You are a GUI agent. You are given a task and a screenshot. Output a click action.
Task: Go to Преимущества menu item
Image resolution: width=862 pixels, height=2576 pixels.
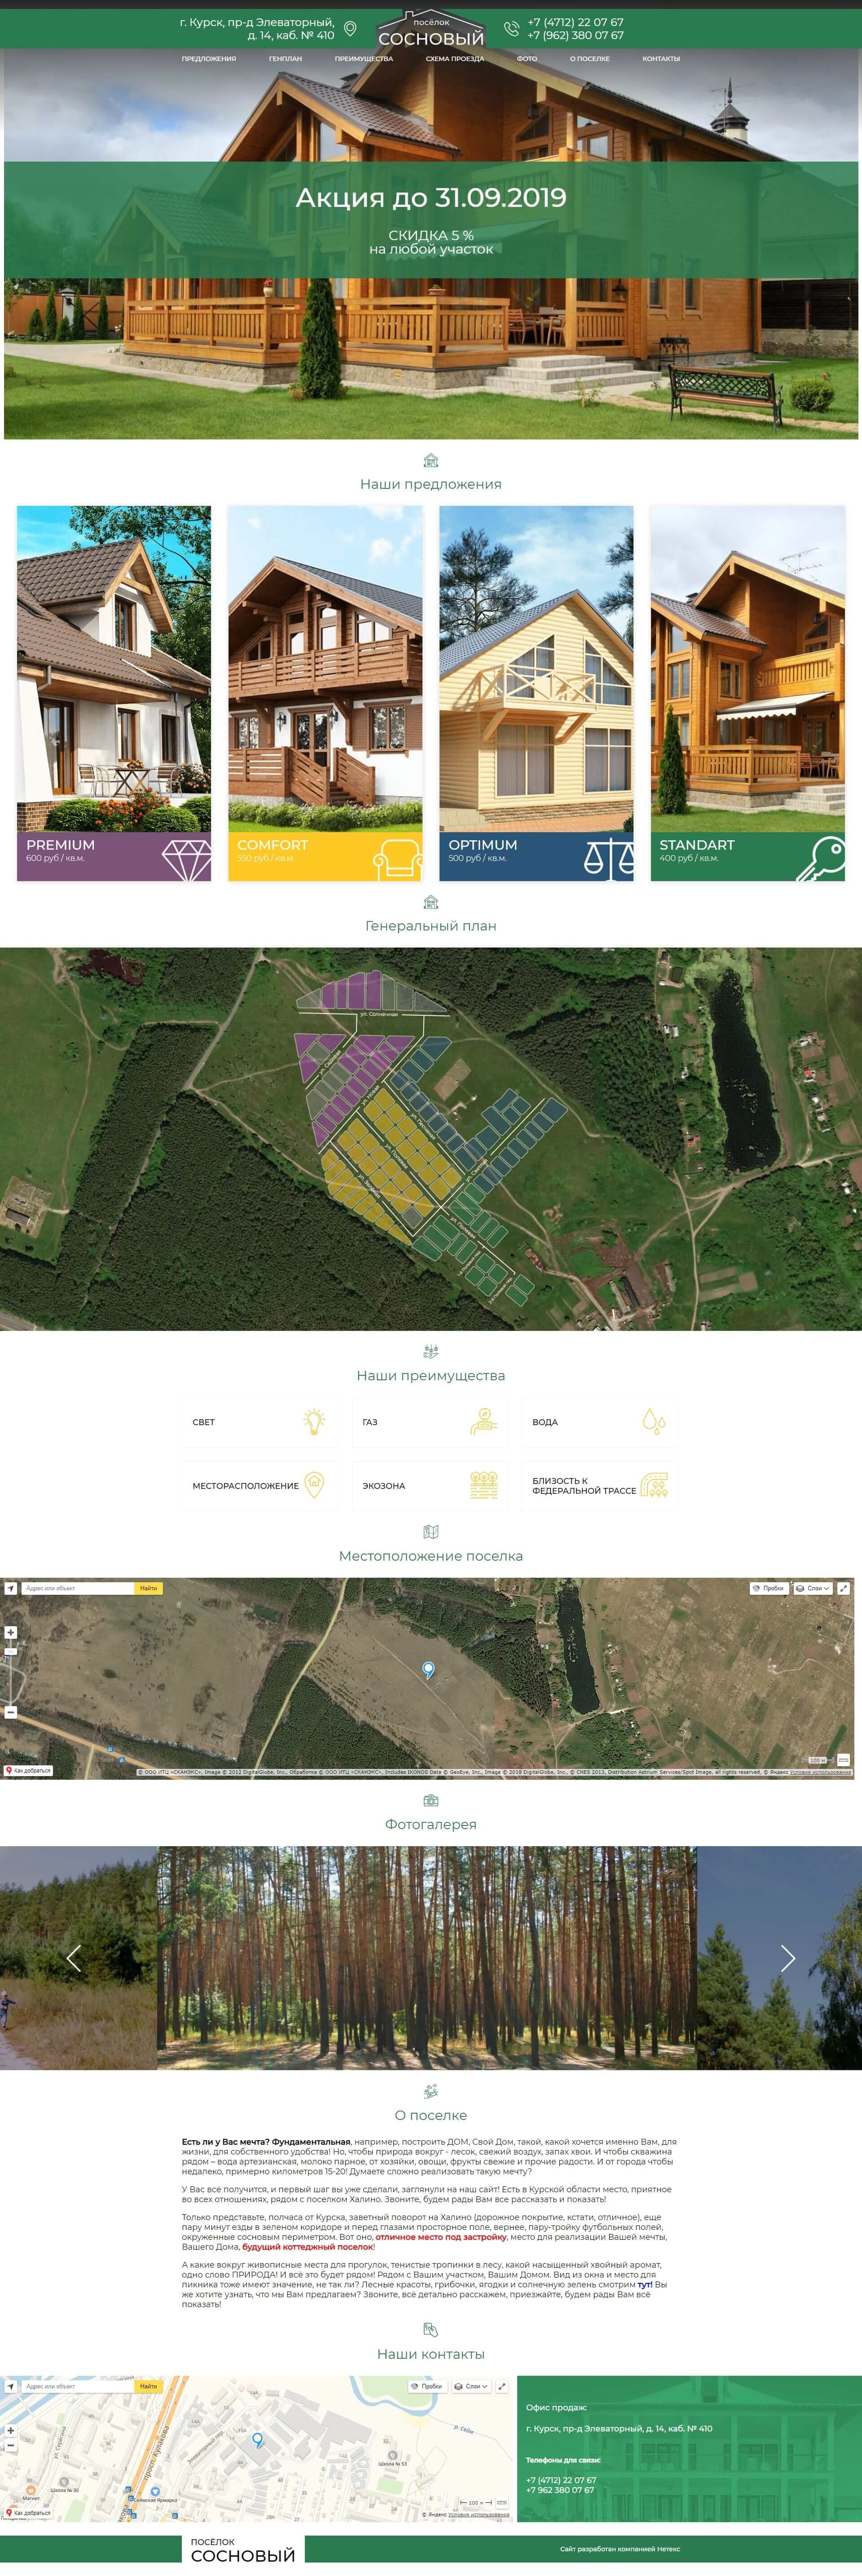[x=364, y=59]
